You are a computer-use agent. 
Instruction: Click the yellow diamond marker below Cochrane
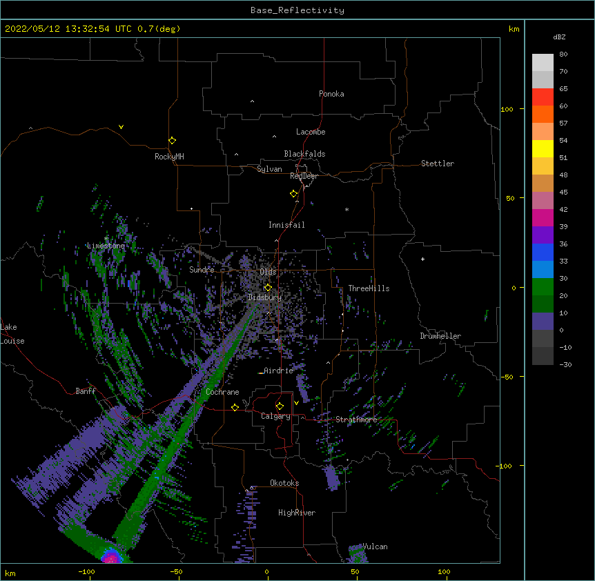[235, 407]
